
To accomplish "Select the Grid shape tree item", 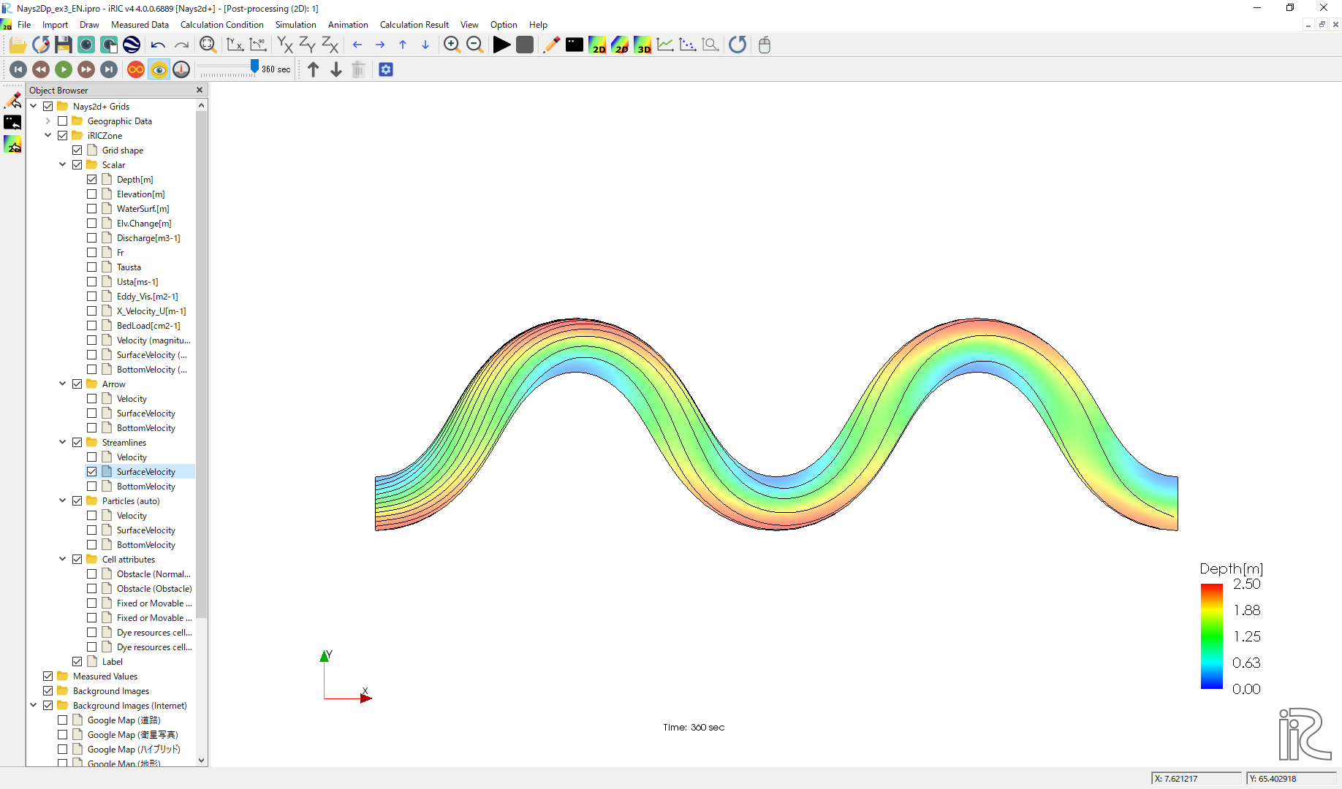I will pos(122,150).
